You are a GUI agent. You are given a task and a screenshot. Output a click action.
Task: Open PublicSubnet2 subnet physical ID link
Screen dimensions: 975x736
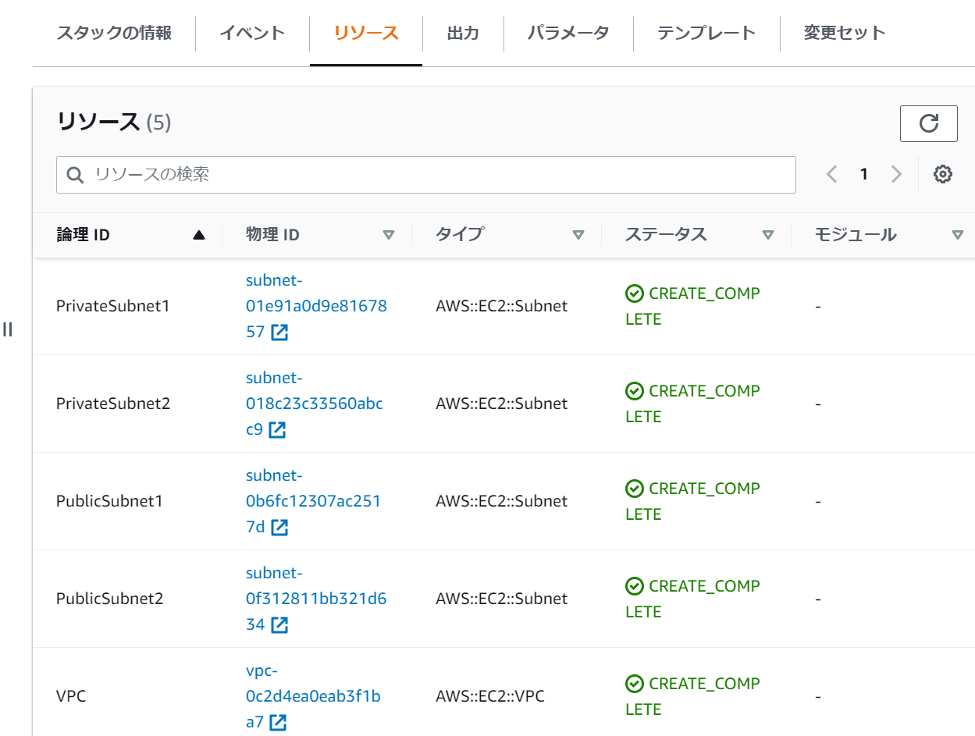pyautogui.click(x=315, y=599)
